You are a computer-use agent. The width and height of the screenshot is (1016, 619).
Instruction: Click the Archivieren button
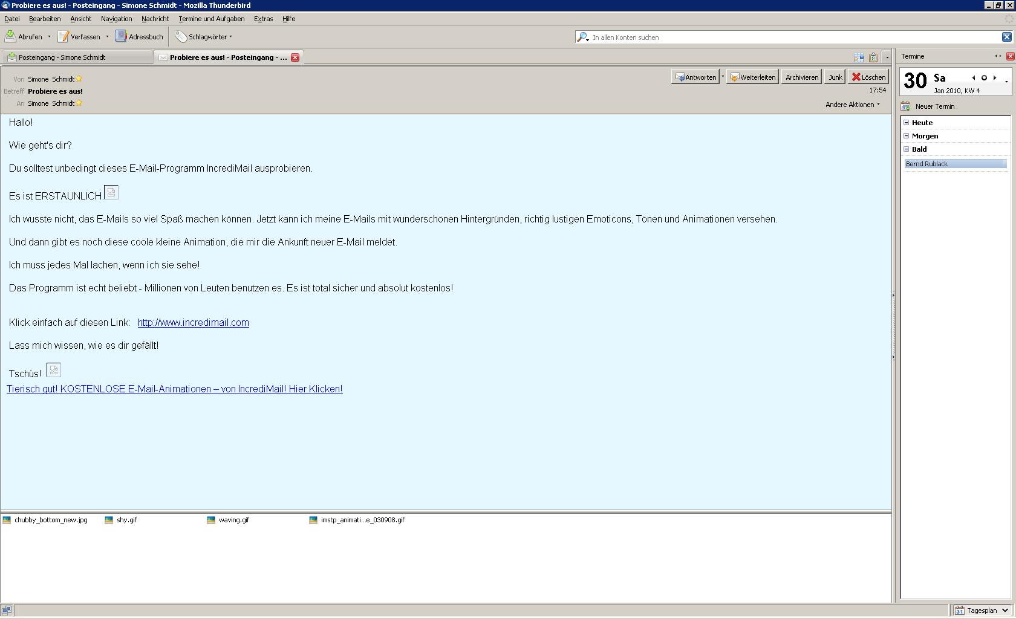[x=802, y=77]
